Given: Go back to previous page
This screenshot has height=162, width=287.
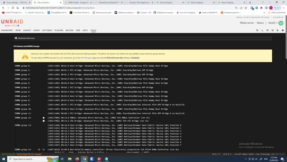Looking at the screenshot, I should point(3,8).
